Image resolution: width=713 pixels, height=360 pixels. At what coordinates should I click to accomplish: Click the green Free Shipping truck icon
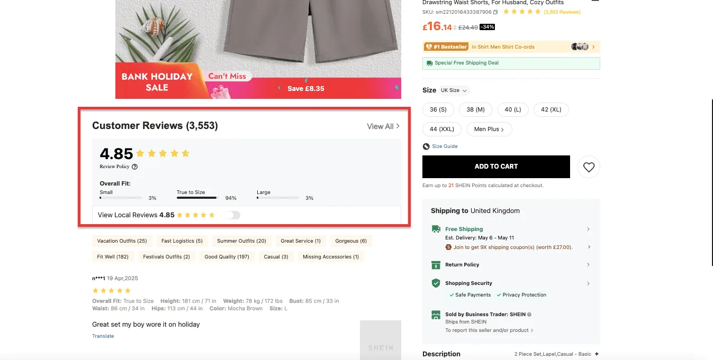(436, 229)
